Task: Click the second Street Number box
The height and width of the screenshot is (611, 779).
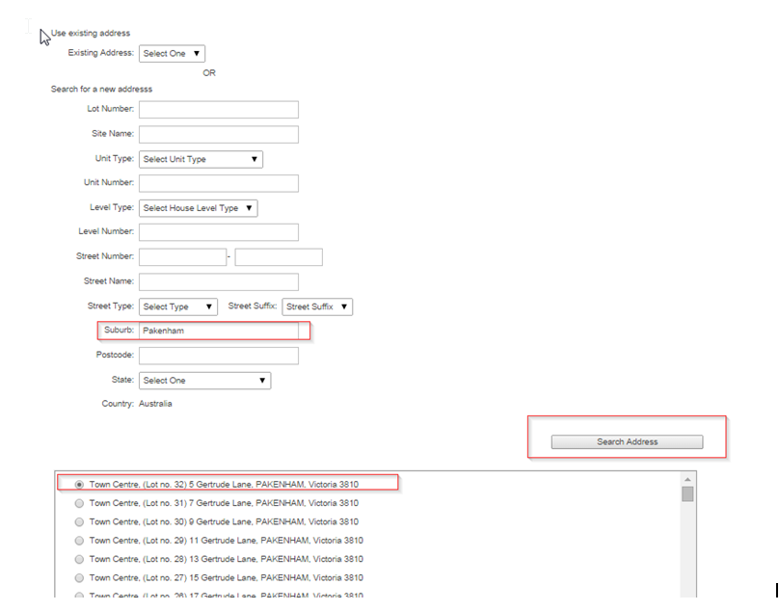Action: (278, 257)
